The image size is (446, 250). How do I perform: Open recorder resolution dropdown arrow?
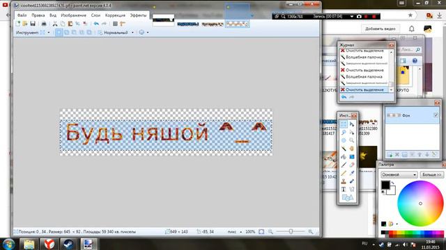click(x=352, y=17)
